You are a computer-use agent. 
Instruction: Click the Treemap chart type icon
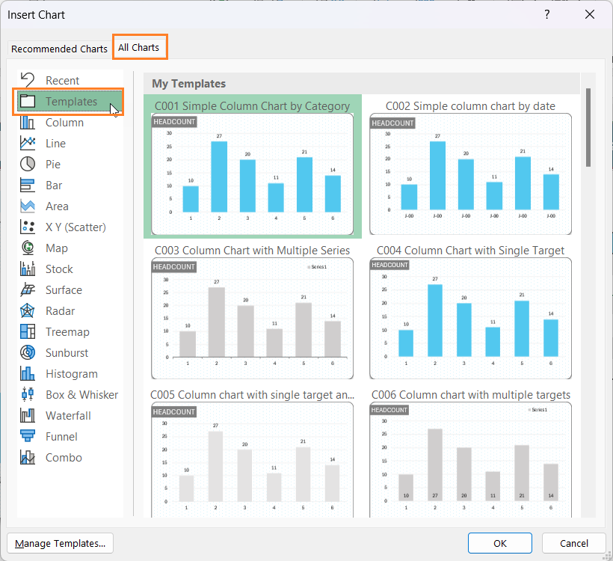[x=28, y=331]
